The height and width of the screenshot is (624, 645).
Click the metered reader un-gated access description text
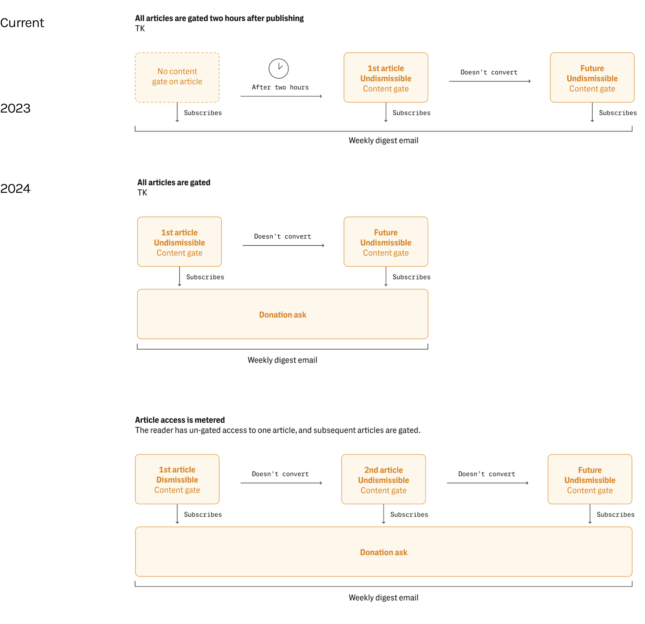coord(278,430)
